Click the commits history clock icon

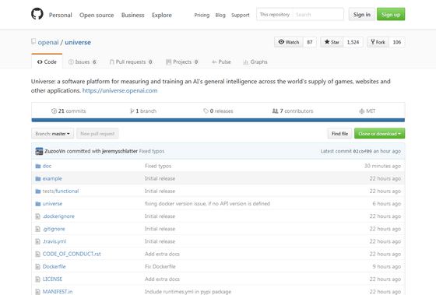pyautogui.click(x=54, y=111)
